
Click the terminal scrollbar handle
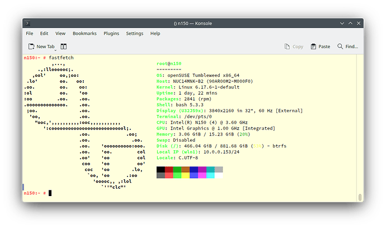pyautogui.click(x=359, y=197)
